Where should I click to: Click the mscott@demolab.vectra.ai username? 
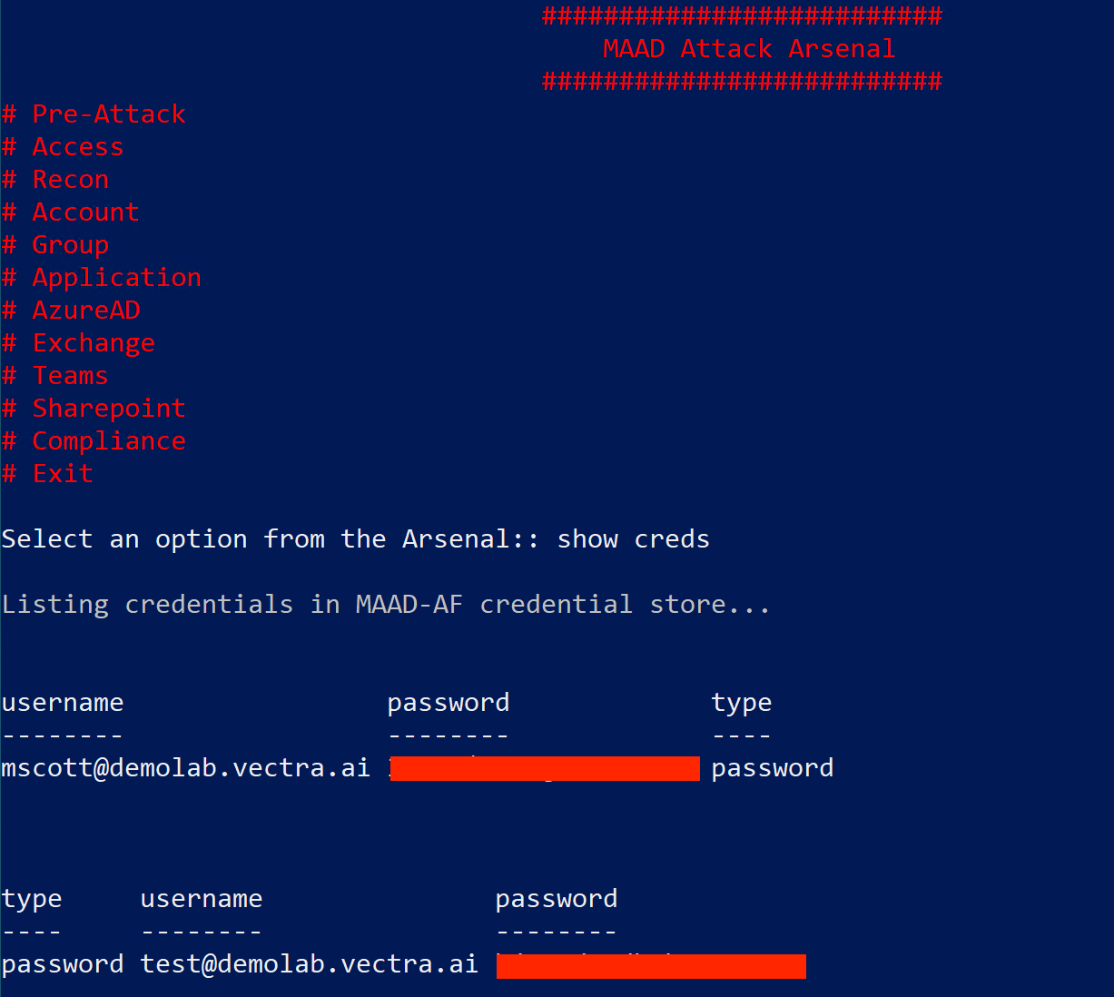pos(185,768)
